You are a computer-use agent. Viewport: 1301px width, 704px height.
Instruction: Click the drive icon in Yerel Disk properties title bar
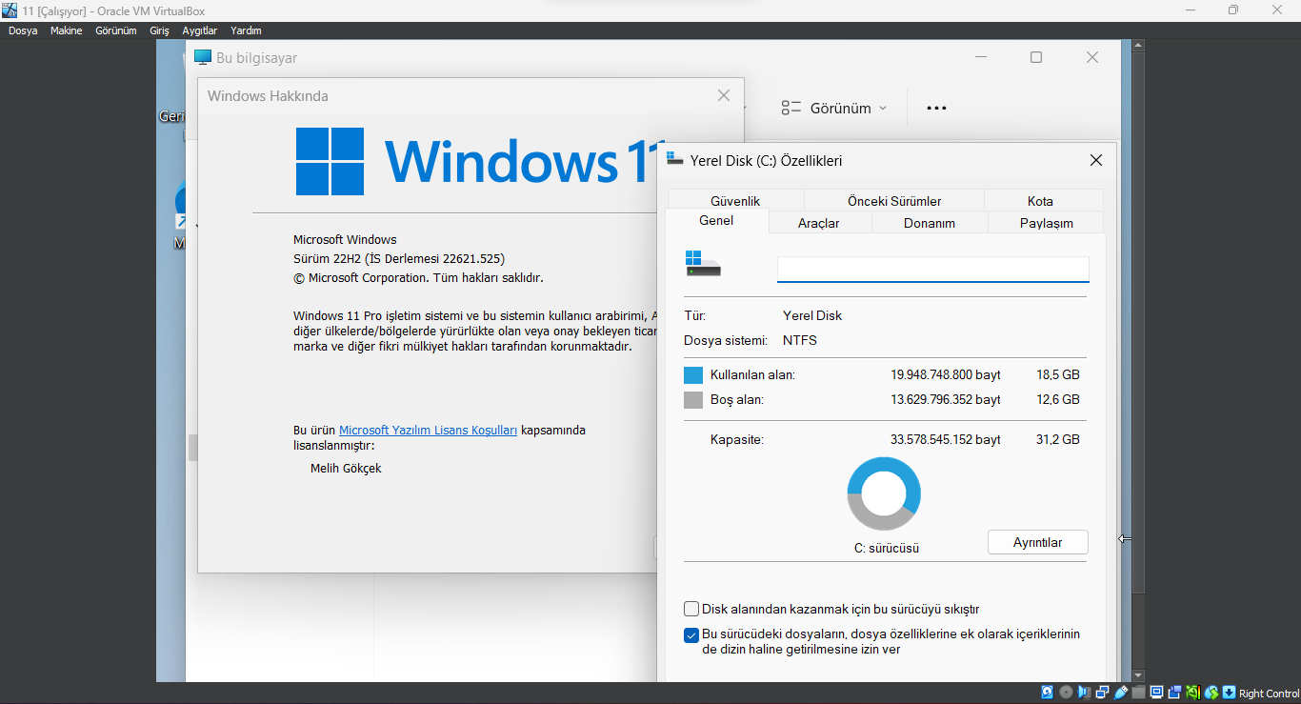point(675,160)
